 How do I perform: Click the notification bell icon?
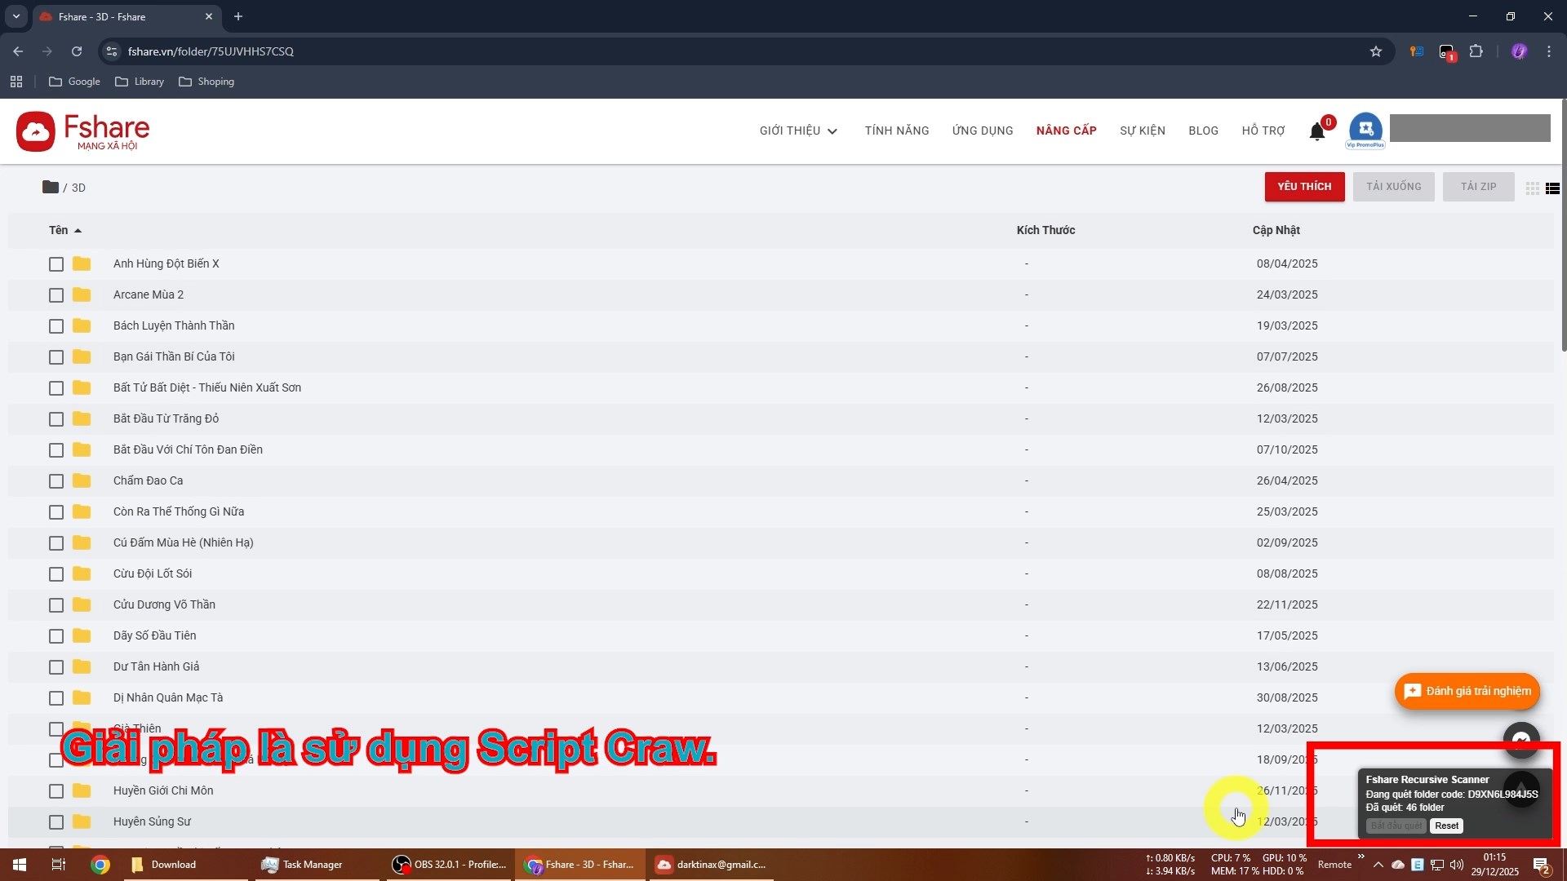(1316, 131)
